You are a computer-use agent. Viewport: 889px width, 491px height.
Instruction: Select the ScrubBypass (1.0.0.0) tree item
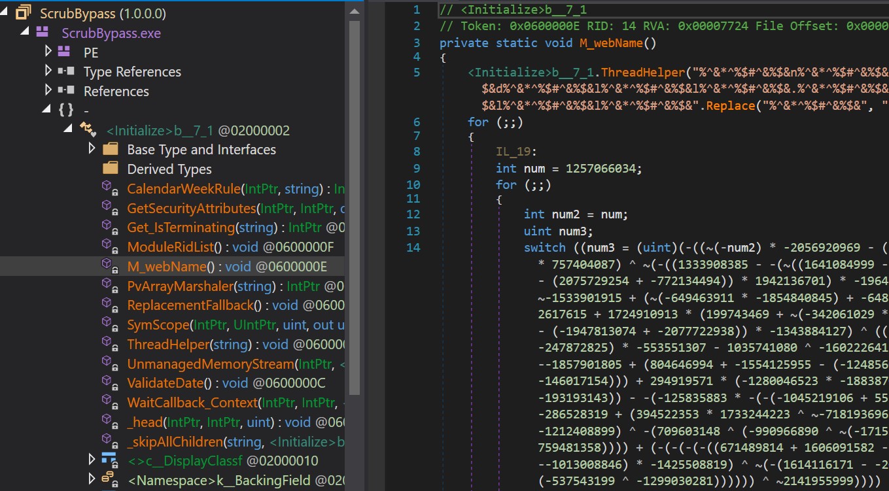tap(103, 13)
